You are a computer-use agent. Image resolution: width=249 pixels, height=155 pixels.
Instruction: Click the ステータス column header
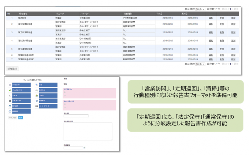[x=85, y=14]
